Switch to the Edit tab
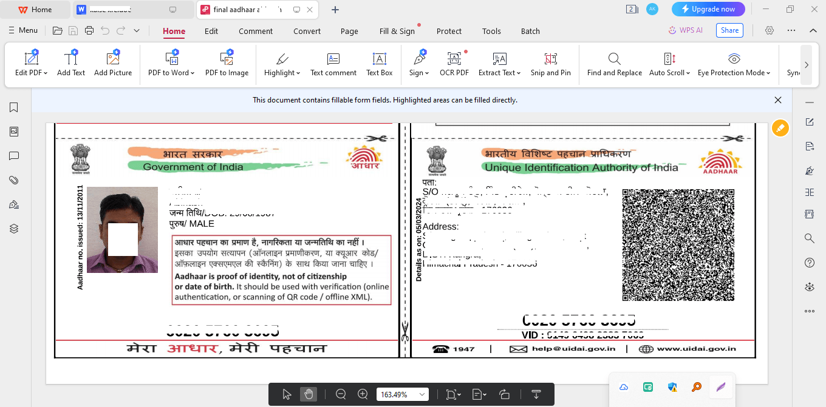 (211, 31)
